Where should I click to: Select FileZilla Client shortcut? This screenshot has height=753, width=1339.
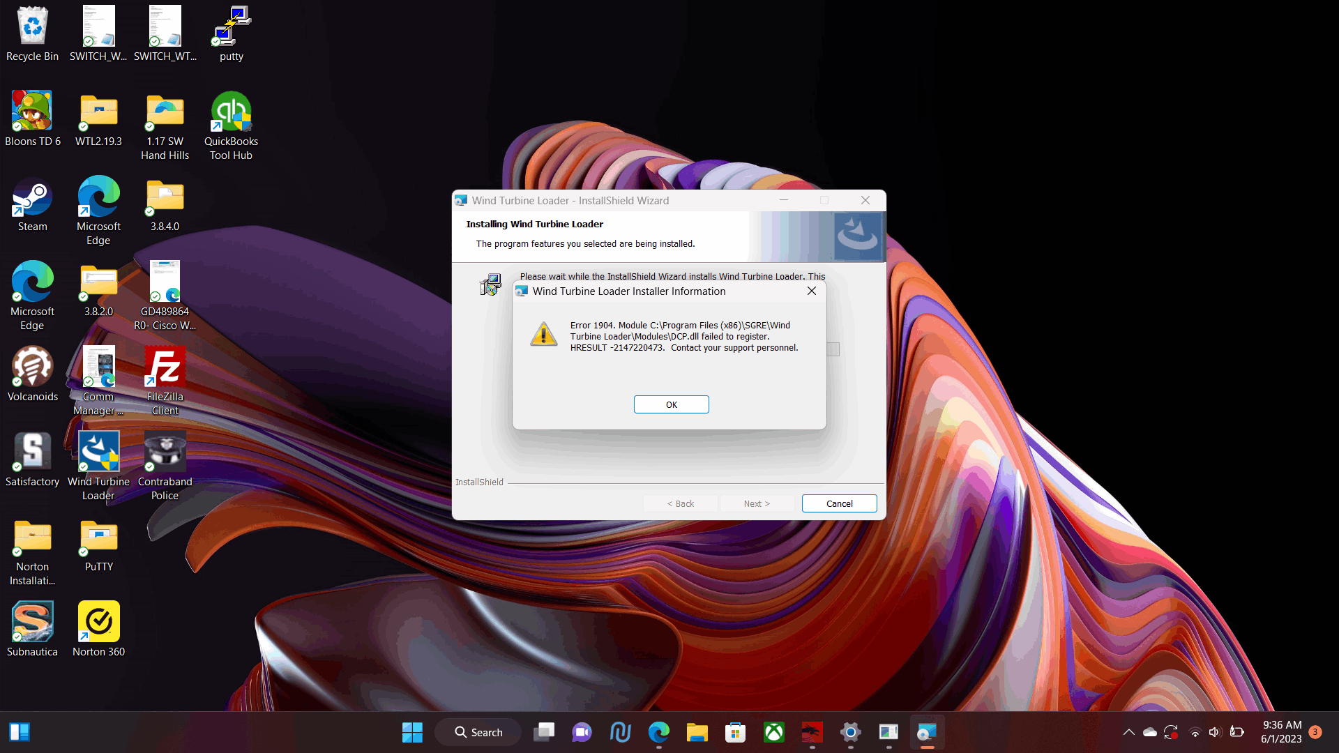click(x=165, y=381)
